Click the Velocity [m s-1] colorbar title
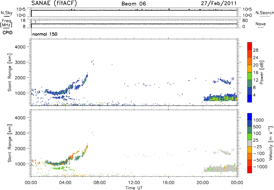 tap(271, 143)
